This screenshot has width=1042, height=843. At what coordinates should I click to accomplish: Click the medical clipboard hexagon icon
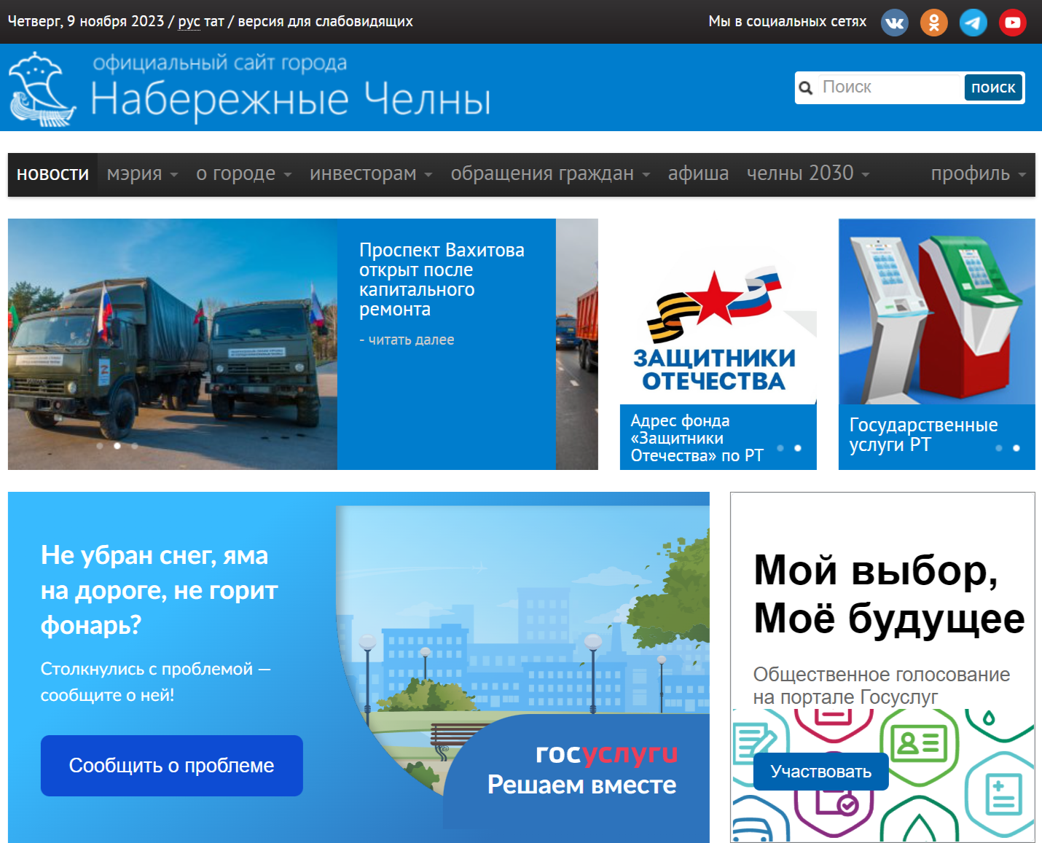pos(1003,793)
